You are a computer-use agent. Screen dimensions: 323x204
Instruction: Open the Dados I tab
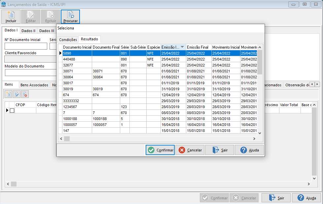click(11, 30)
